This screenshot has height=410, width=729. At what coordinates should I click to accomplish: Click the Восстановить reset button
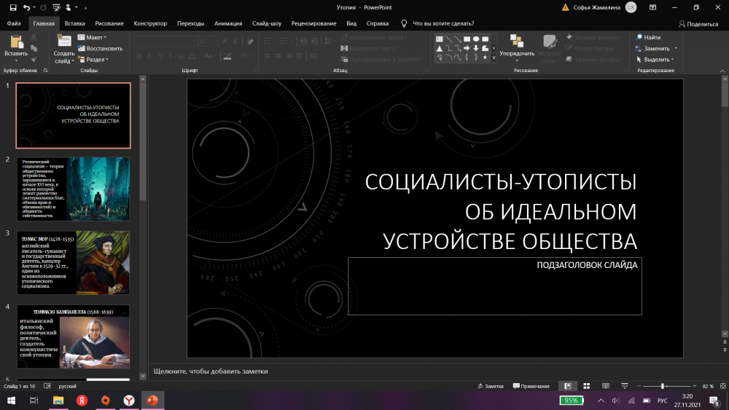(101, 49)
